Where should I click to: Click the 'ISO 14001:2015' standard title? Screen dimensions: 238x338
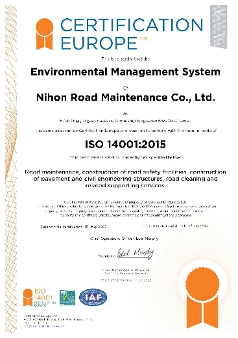coord(125,144)
